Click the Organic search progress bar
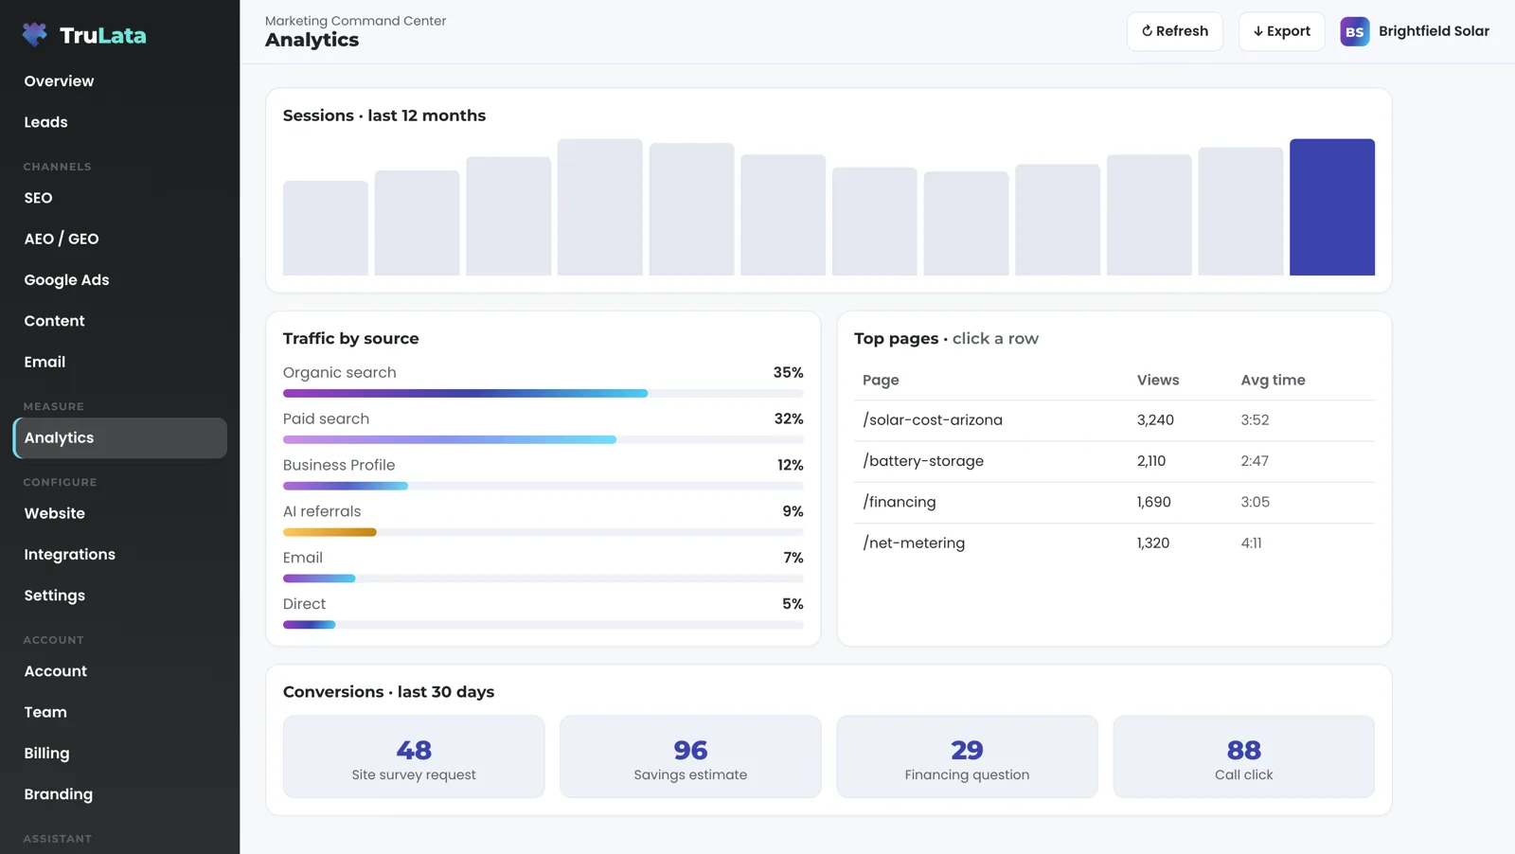 [x=544, y=393]
